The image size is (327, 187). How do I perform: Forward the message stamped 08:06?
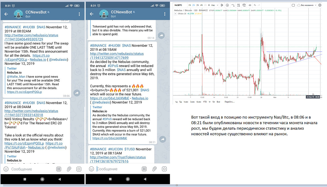(x=77, y=93)
